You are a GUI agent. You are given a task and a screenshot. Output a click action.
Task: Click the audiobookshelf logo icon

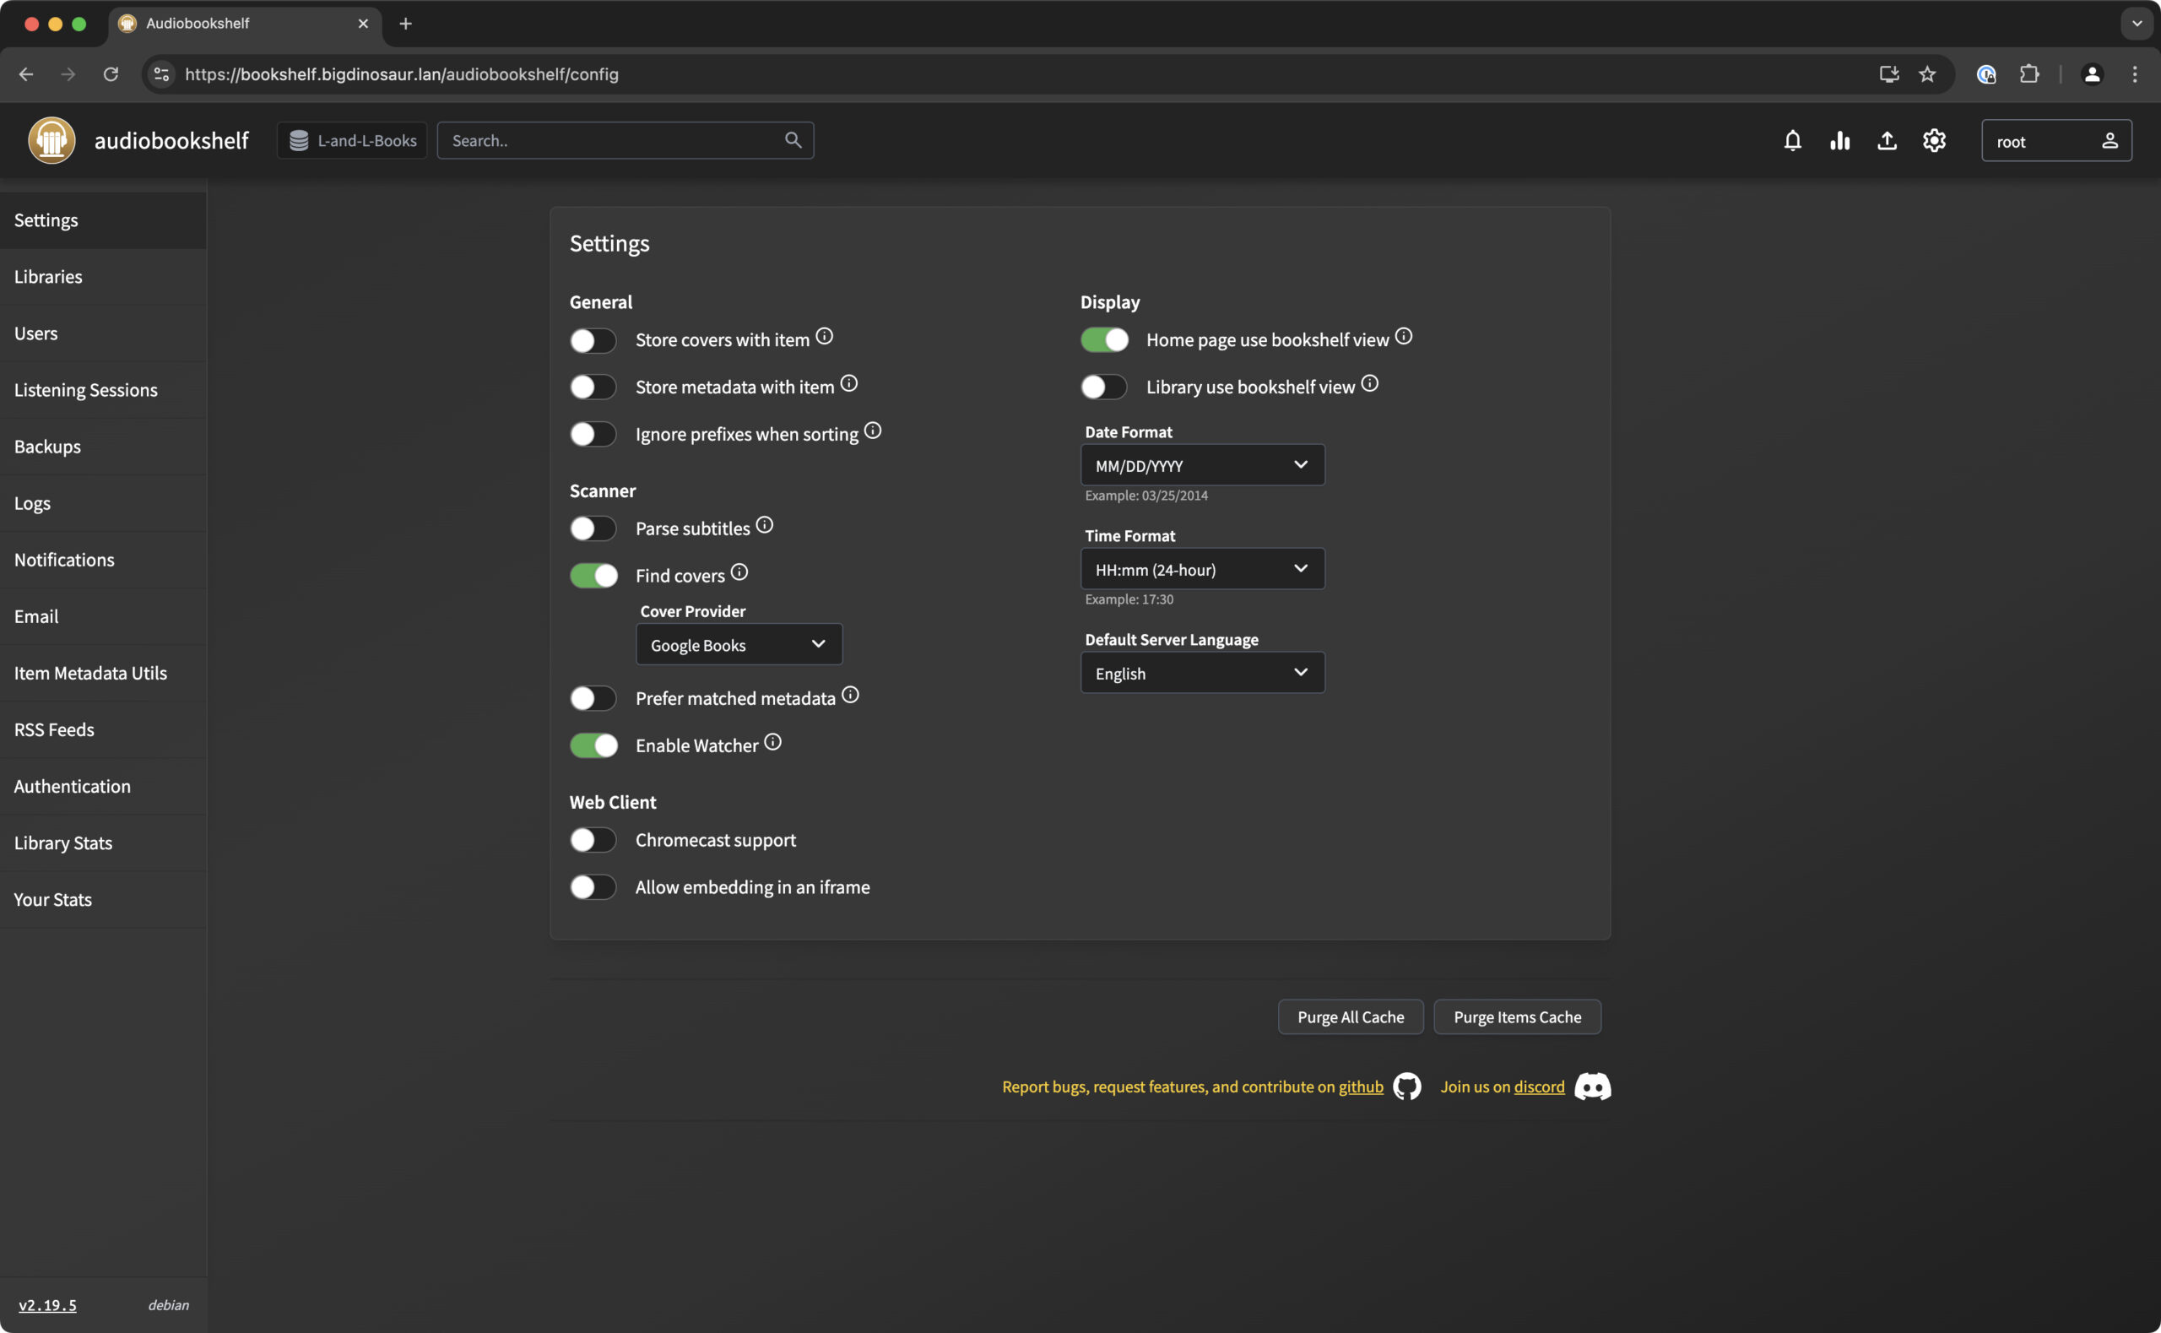click(51, 141)
